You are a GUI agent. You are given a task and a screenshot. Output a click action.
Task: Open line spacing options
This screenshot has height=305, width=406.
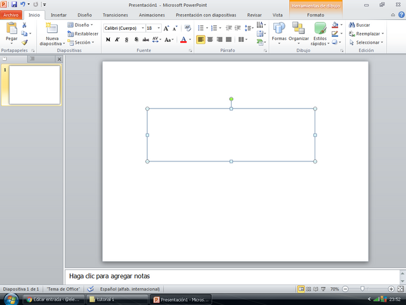click(249, 28)
